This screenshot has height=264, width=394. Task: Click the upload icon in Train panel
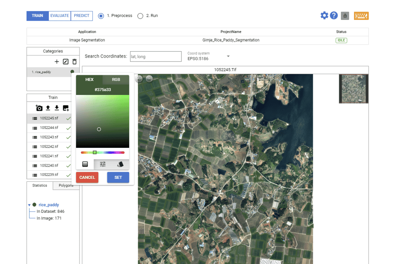click(48, 108)
